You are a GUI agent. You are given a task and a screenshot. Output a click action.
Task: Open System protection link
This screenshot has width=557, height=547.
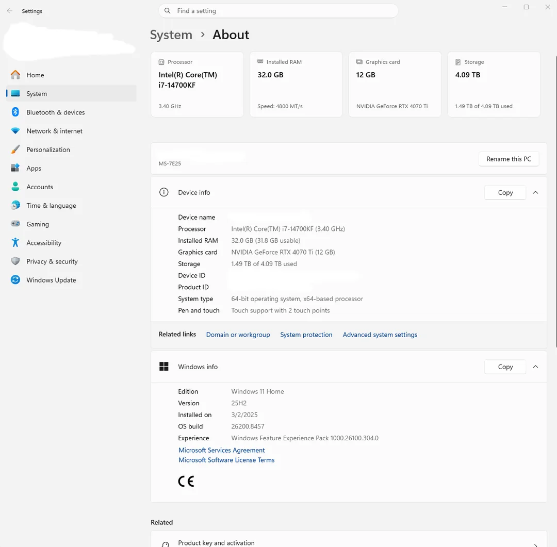coord(306,335)
